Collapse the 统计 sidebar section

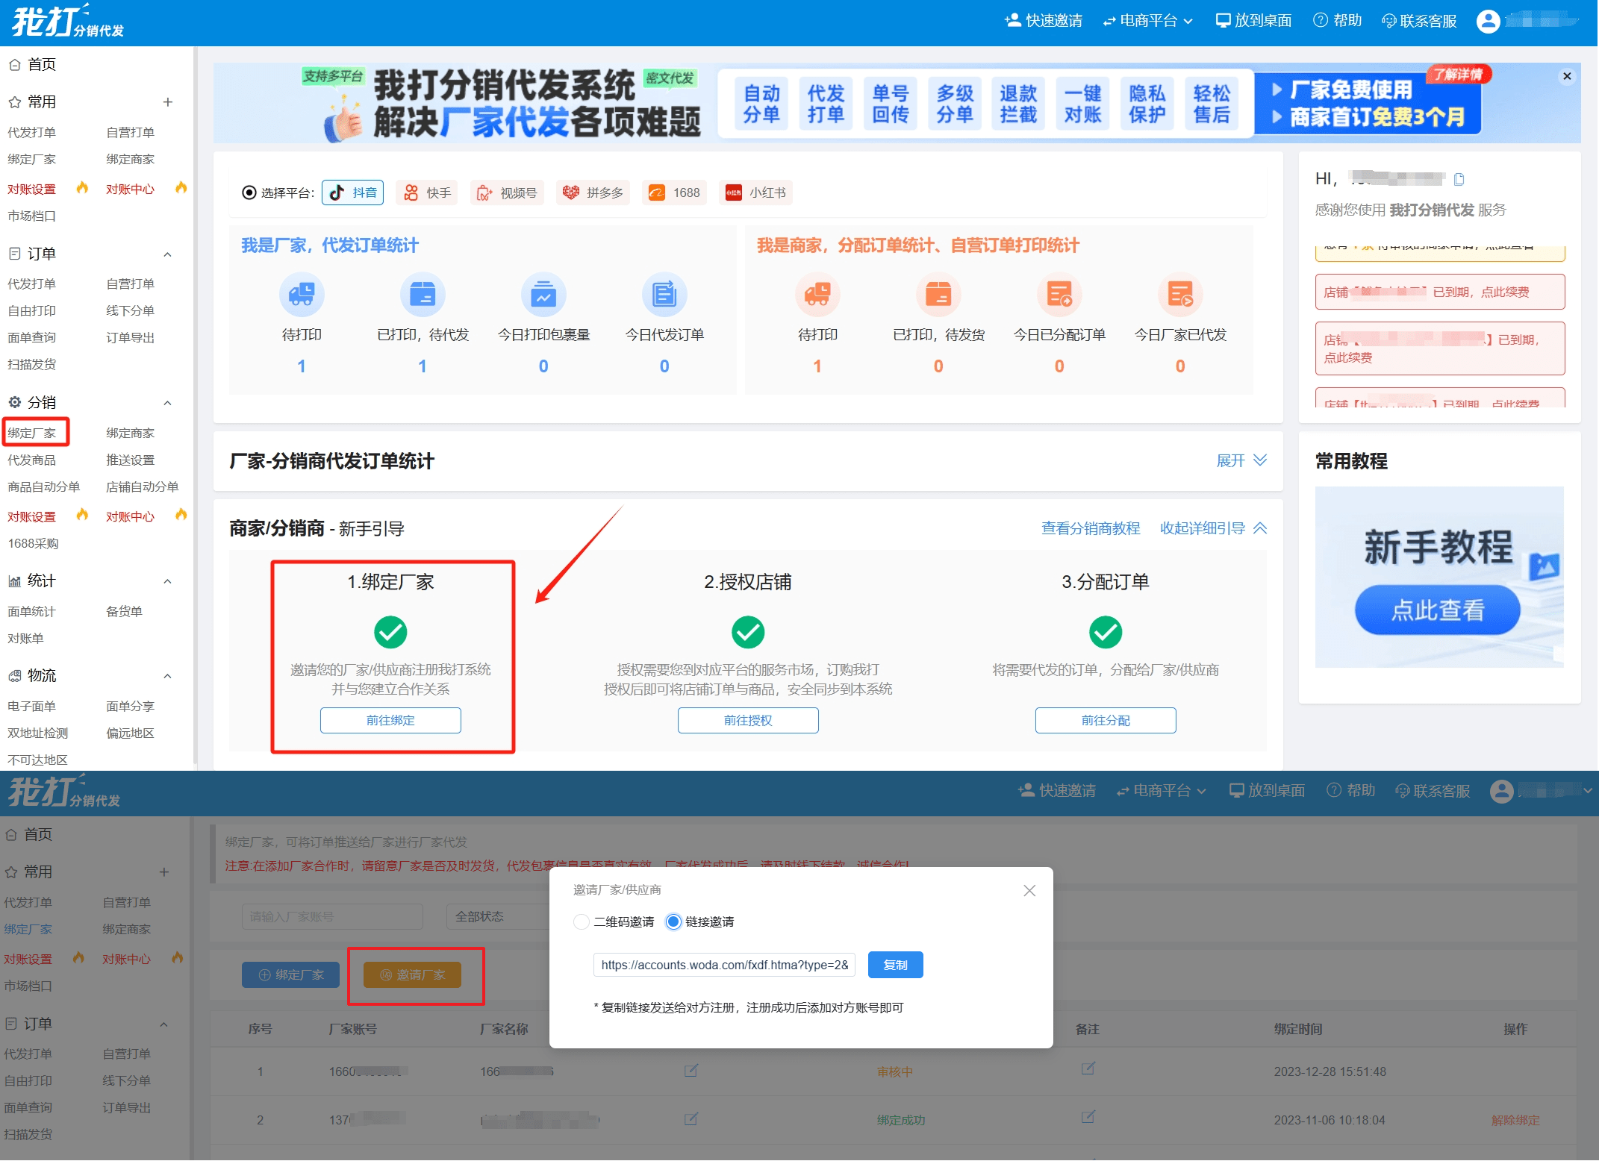click(168, 581)
